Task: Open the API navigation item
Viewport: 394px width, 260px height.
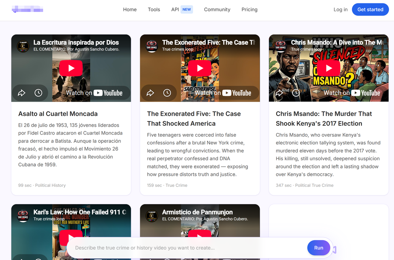Action: click(x=175, y=10)
